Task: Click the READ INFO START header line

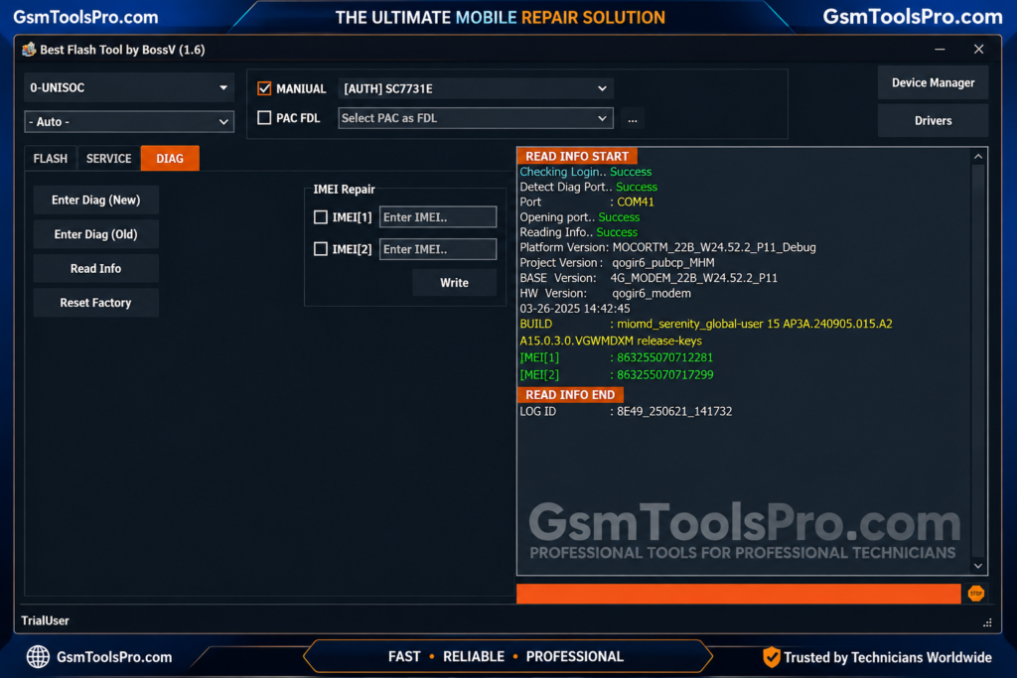Action: coord(577,156)
